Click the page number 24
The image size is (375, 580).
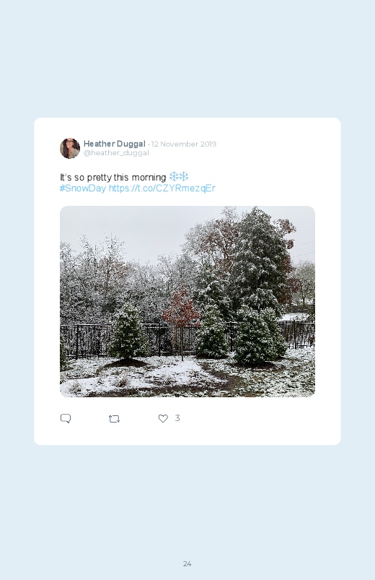point(187,563)
